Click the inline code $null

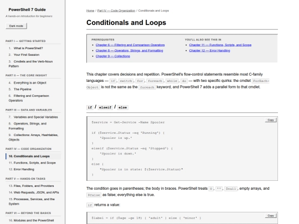point(231,189)
